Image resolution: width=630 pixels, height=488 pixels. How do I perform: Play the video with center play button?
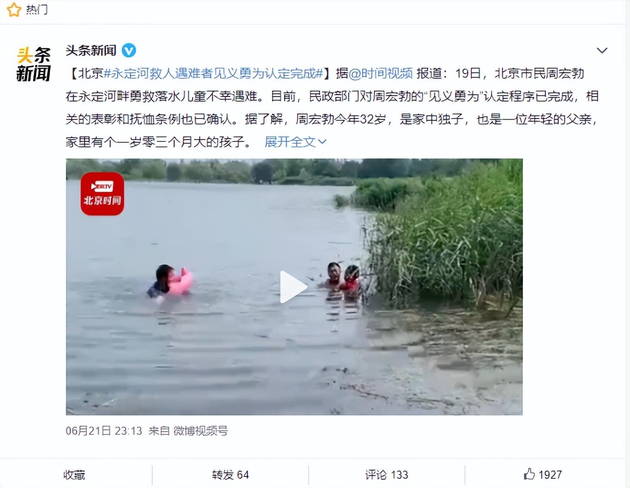[x=293, y=287]
